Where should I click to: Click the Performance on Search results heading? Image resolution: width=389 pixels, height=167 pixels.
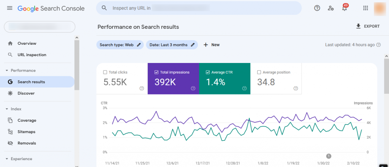tap(138, 27)
